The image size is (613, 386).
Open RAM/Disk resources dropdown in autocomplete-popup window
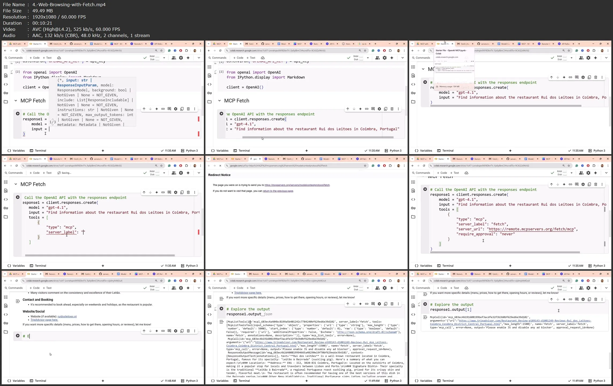164,58
